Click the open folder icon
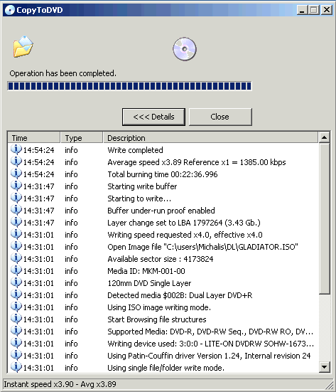The width and height of the screenshot is (336, 392). [23, 47]
